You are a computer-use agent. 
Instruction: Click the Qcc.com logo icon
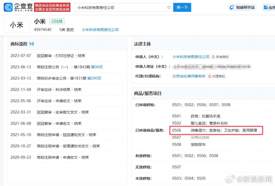click(8, 7)
